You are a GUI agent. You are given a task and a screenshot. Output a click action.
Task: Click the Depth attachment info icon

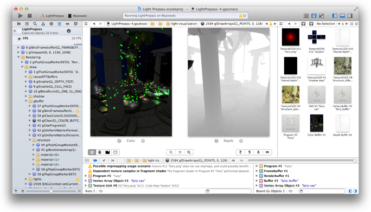coord(216,141)
